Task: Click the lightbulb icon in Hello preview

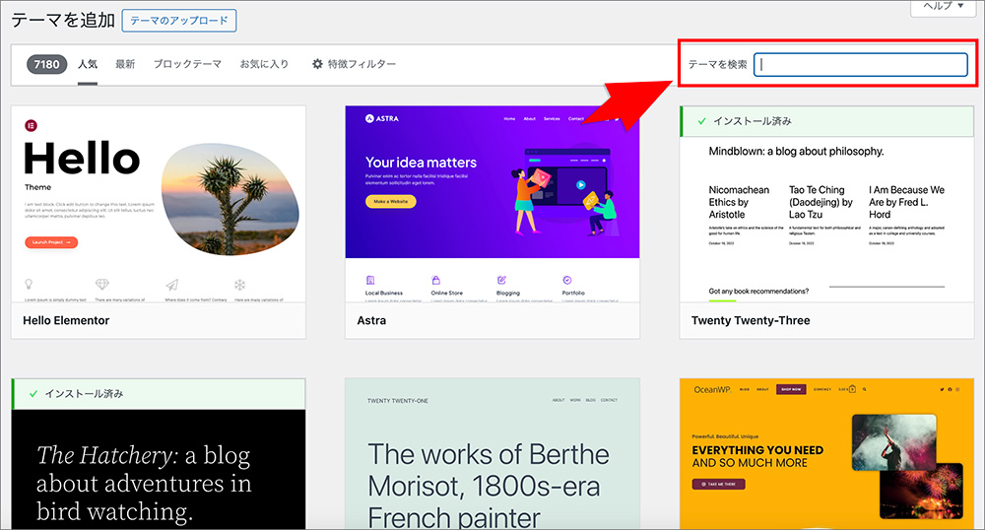Action: [29, 285]
